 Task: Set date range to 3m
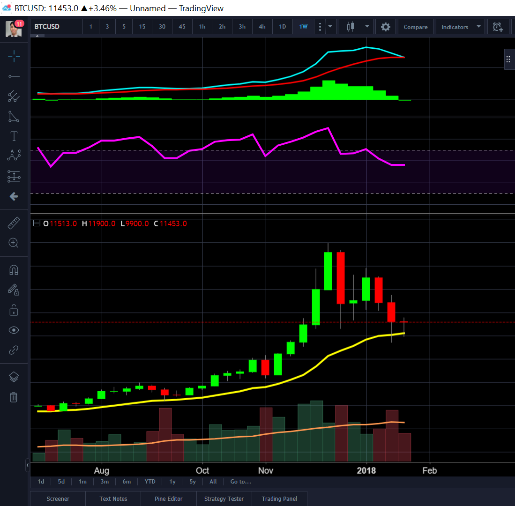pos(104,482)
